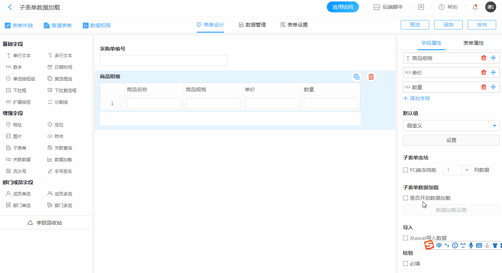Click the 发布 button

pyautogui.click(x=482, y=25)
